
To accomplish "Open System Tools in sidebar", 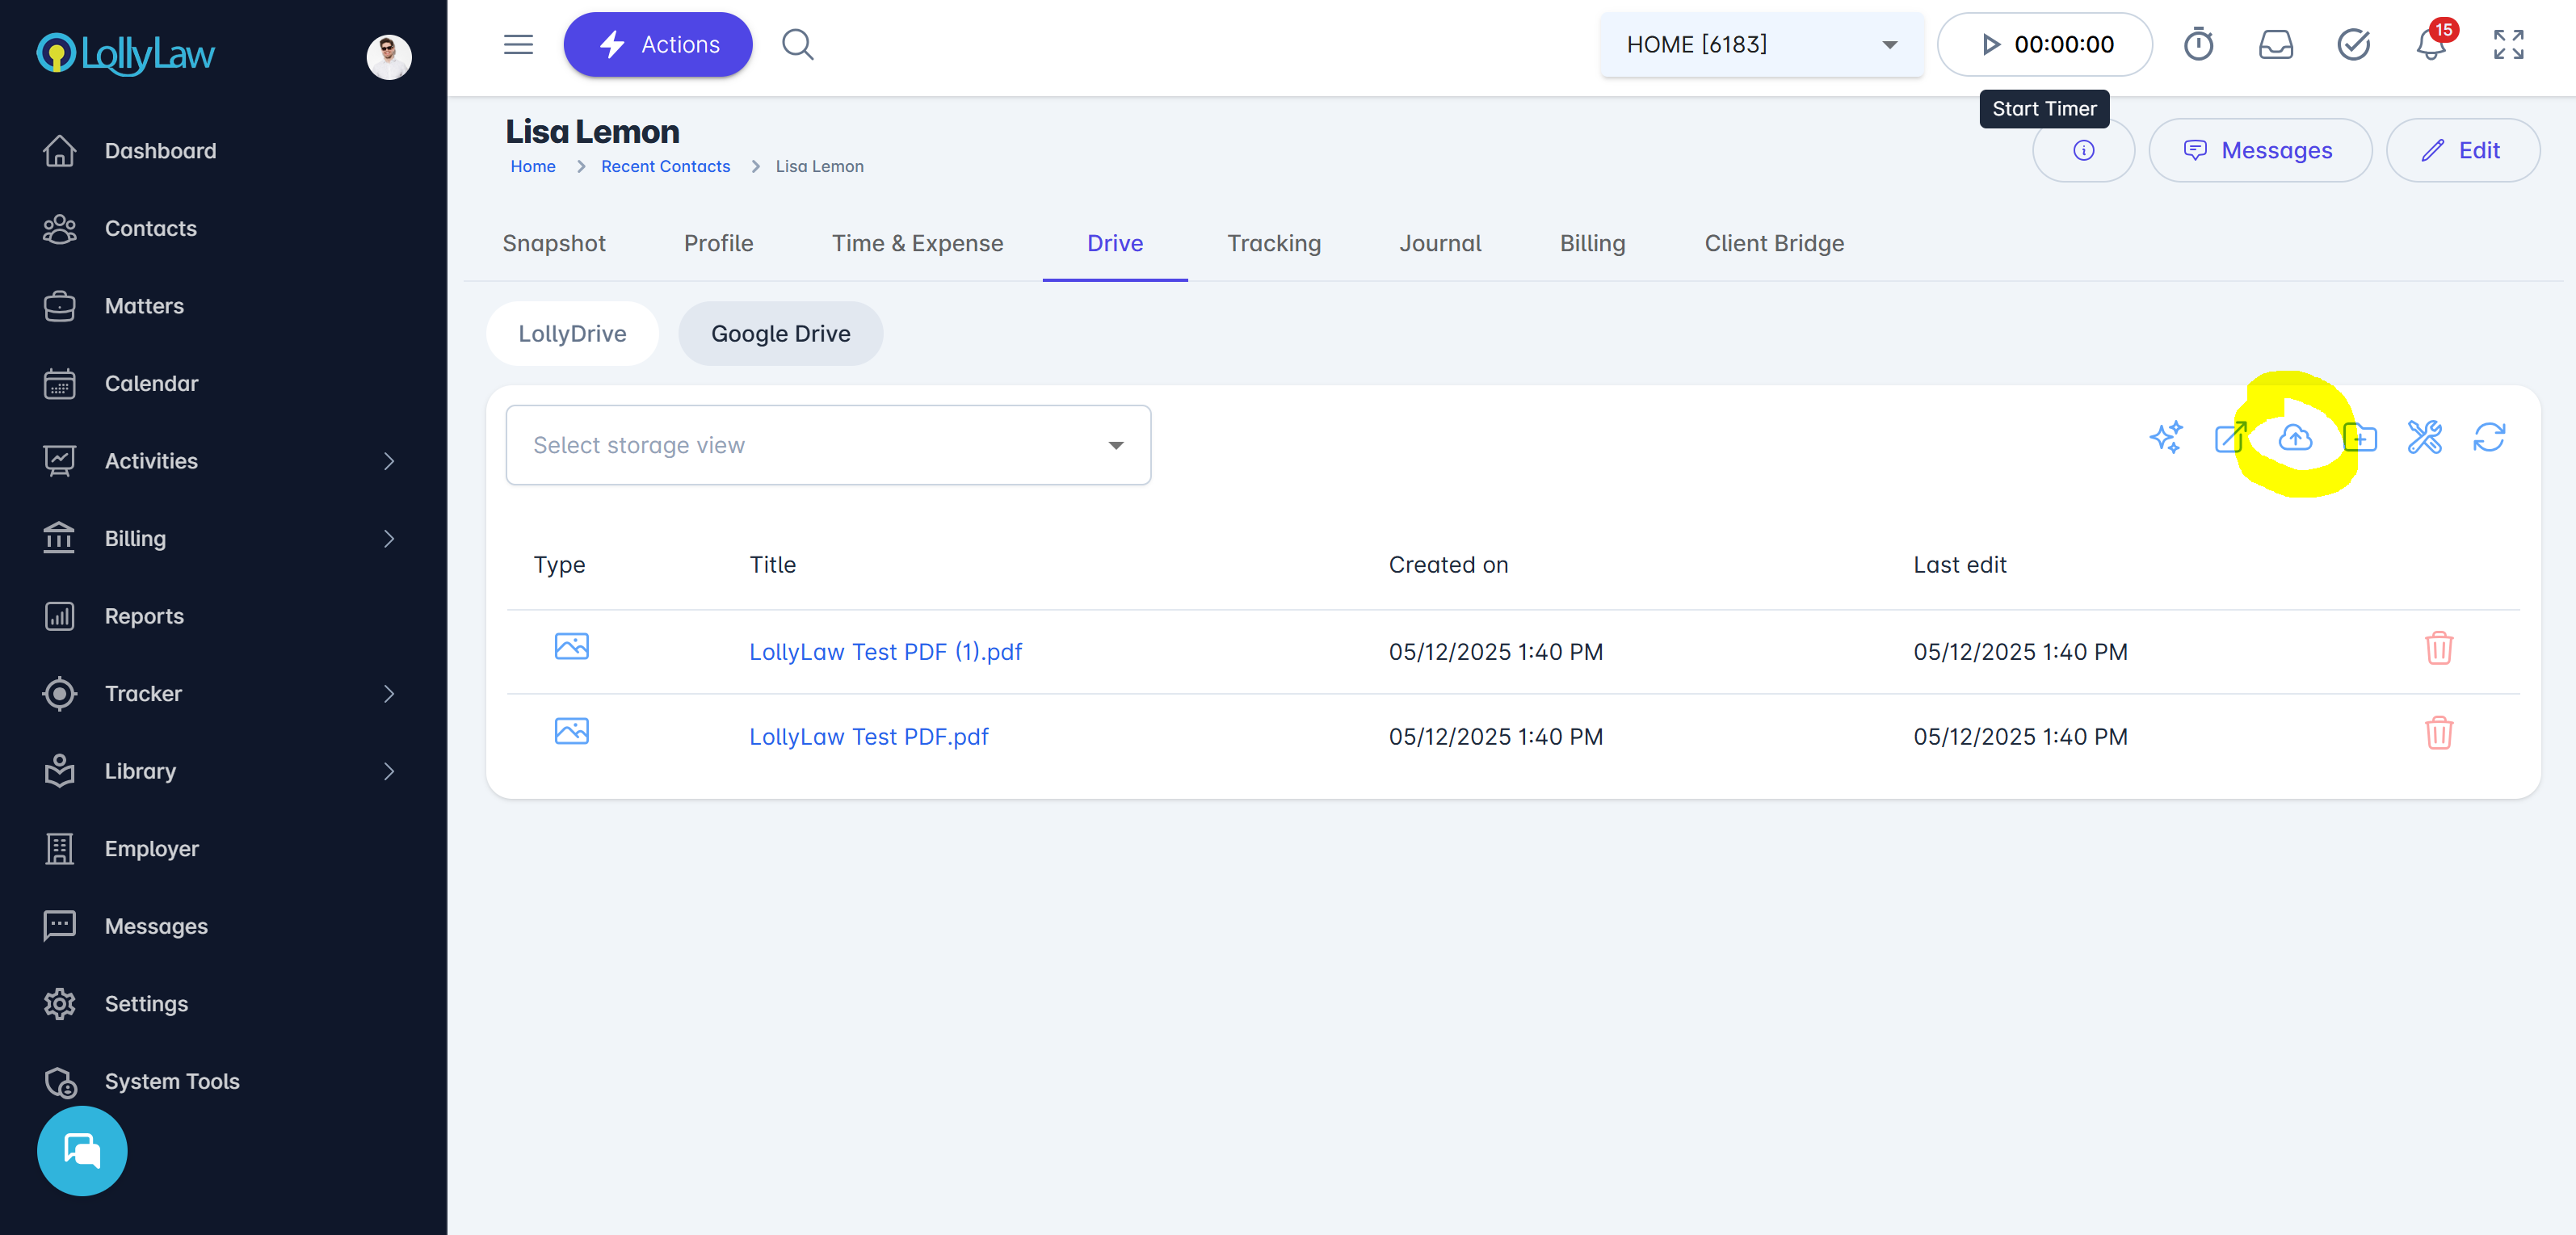I will tap(172, 1081).
